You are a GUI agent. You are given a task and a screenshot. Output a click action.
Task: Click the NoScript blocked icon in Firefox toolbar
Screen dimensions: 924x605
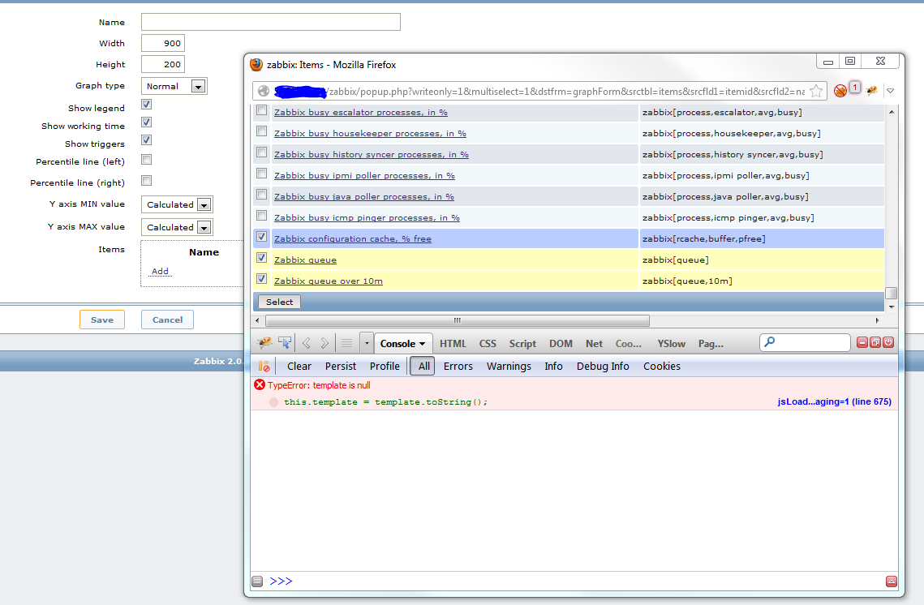[x=840, y=91]
